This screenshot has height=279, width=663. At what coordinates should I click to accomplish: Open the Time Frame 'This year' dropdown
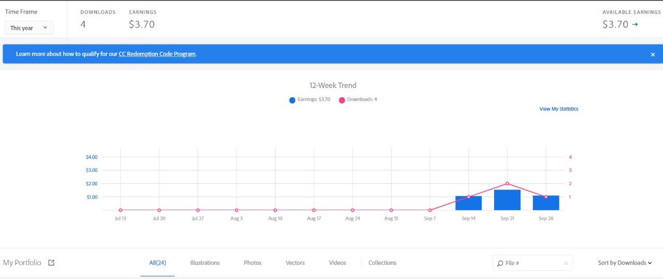(x=29, y=28)
